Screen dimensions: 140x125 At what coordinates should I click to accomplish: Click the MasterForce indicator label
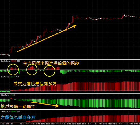pyautogui.click(x=6, y=61)
